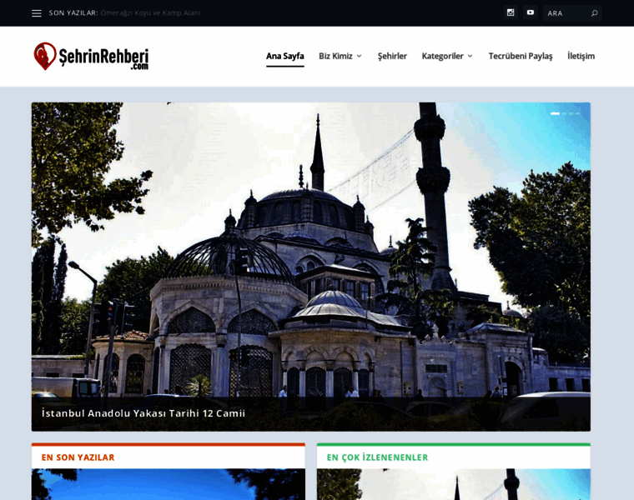Image resolution: width=634 pixels, height=500 pixels.
Task: Click the search magnifier icon
Action: click(x=594, y=13)
